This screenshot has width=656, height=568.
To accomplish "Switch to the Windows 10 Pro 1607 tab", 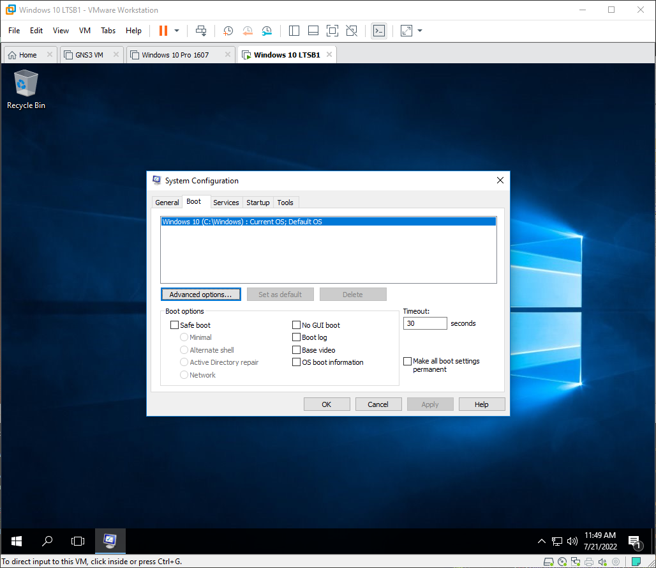I will (x=175, y=55).
